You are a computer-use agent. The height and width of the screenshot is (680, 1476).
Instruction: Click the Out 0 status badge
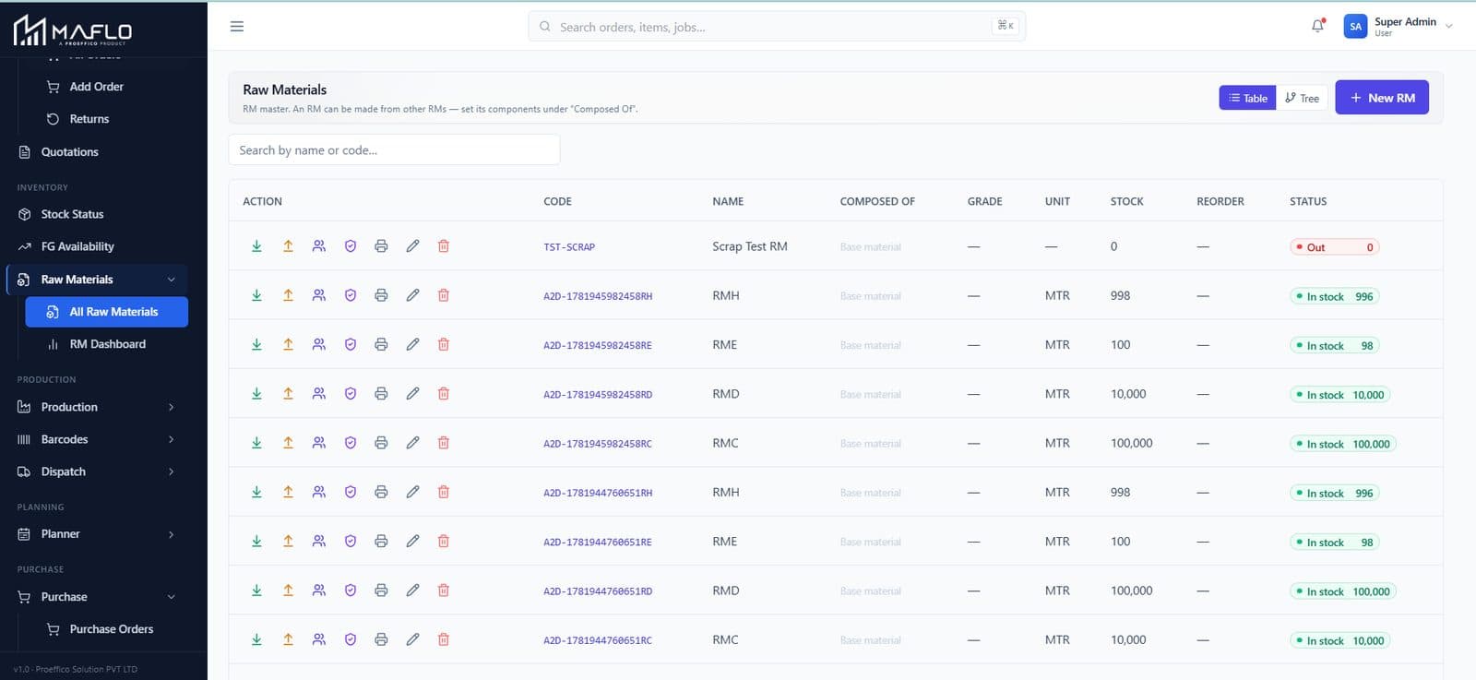pos(1335,247)
